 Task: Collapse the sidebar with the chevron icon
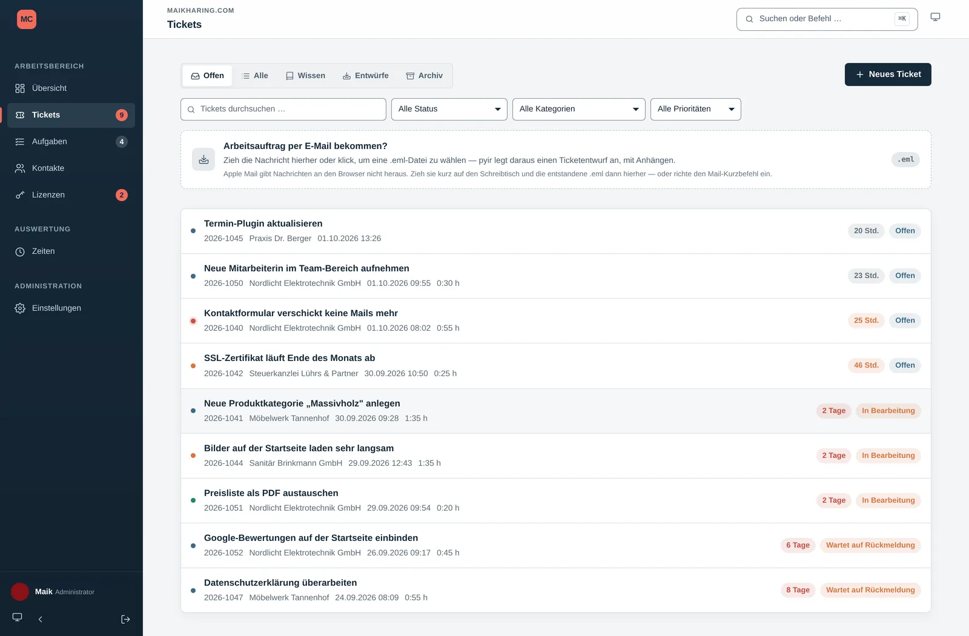click(41, 619)
